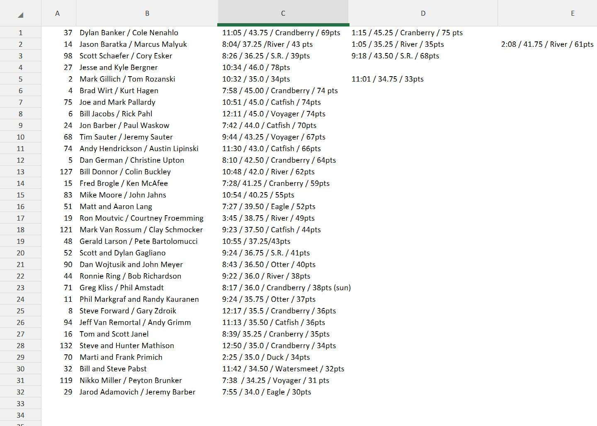
Task: Click cell 11:01 / 34.75 / 33pts
Action: pos(387,79)
